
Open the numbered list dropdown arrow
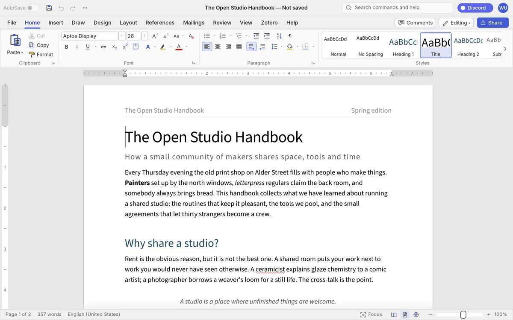(x=230, y=36)
